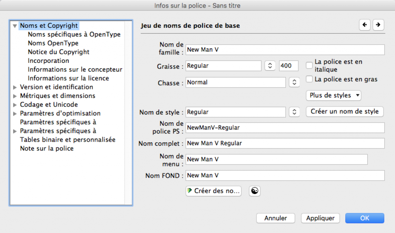
Task: Click the weight value field showing 400
Action: click(289, 66)
